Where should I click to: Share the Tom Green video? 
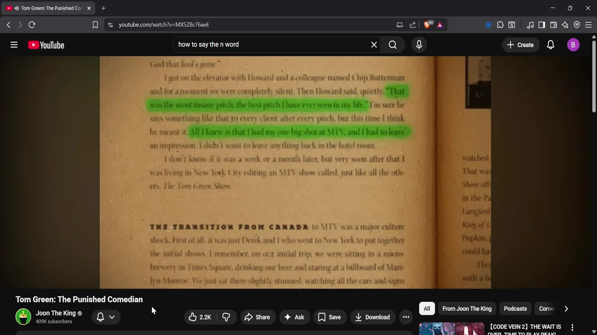point(257,317)
